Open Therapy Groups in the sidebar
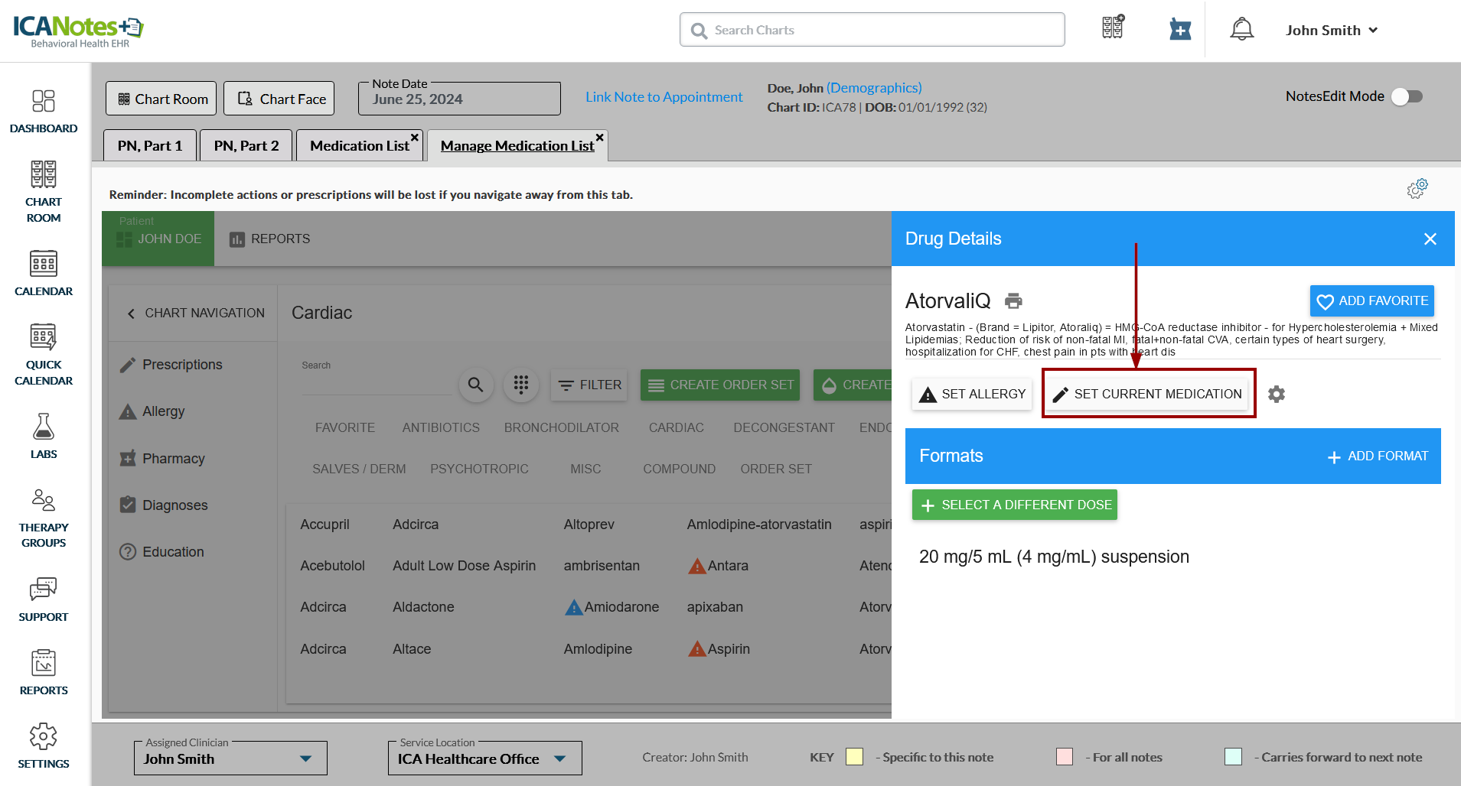The width and height of the screenshot is (1461, 786). point(44,518)
